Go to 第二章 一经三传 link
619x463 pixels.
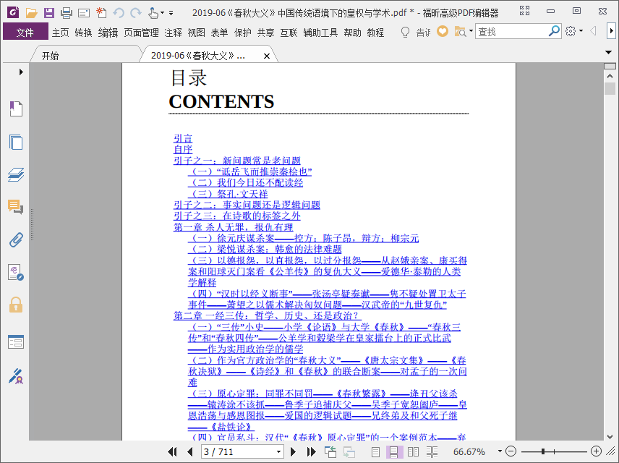click(268, 315)
